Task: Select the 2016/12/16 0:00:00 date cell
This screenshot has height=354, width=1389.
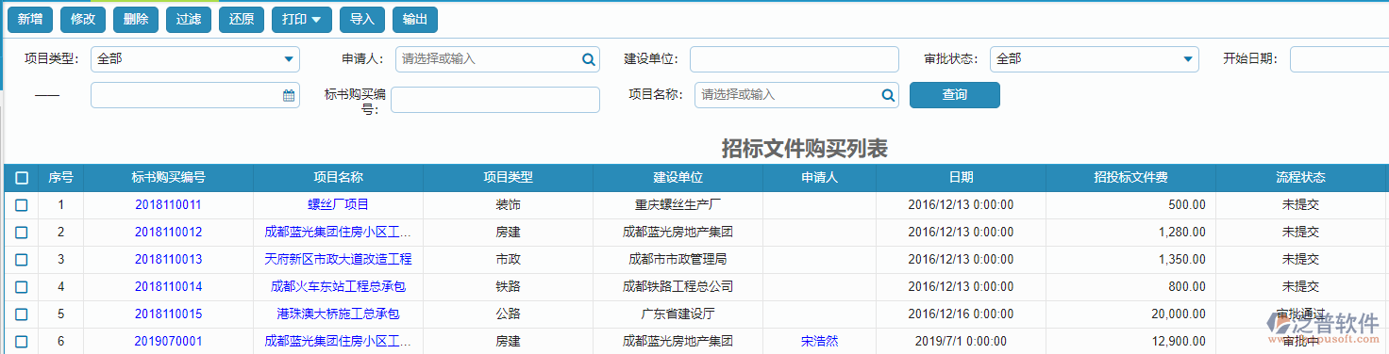Action: pos(962,314)
